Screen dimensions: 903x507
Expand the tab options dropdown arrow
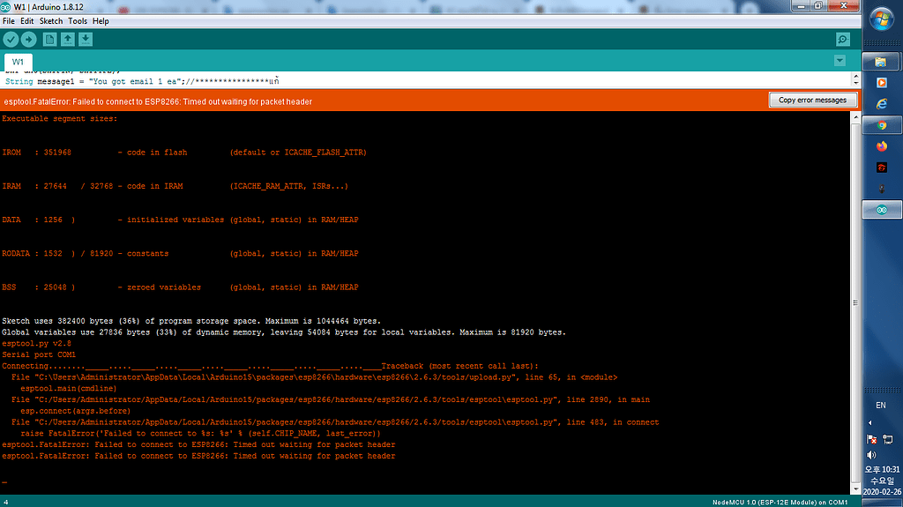(x=840, y=61)
